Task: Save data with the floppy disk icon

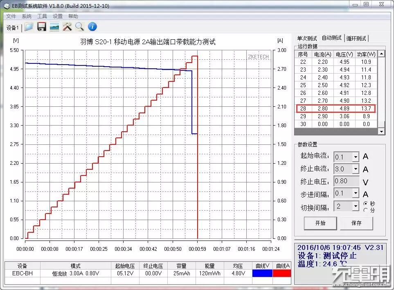Action: [42, 27]
